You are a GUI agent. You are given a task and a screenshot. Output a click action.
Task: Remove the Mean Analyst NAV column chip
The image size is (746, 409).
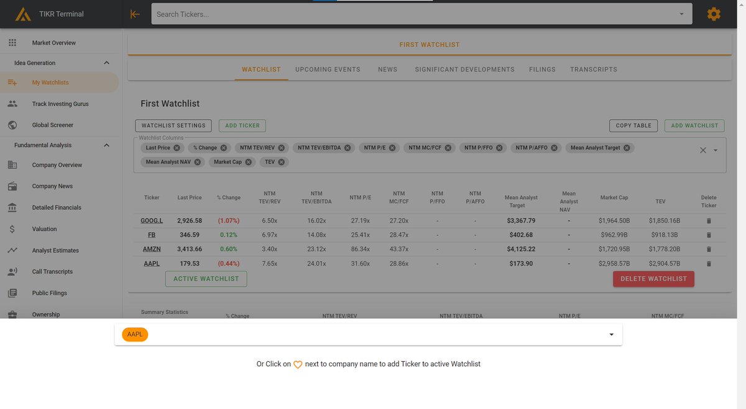tap(198, 162)
